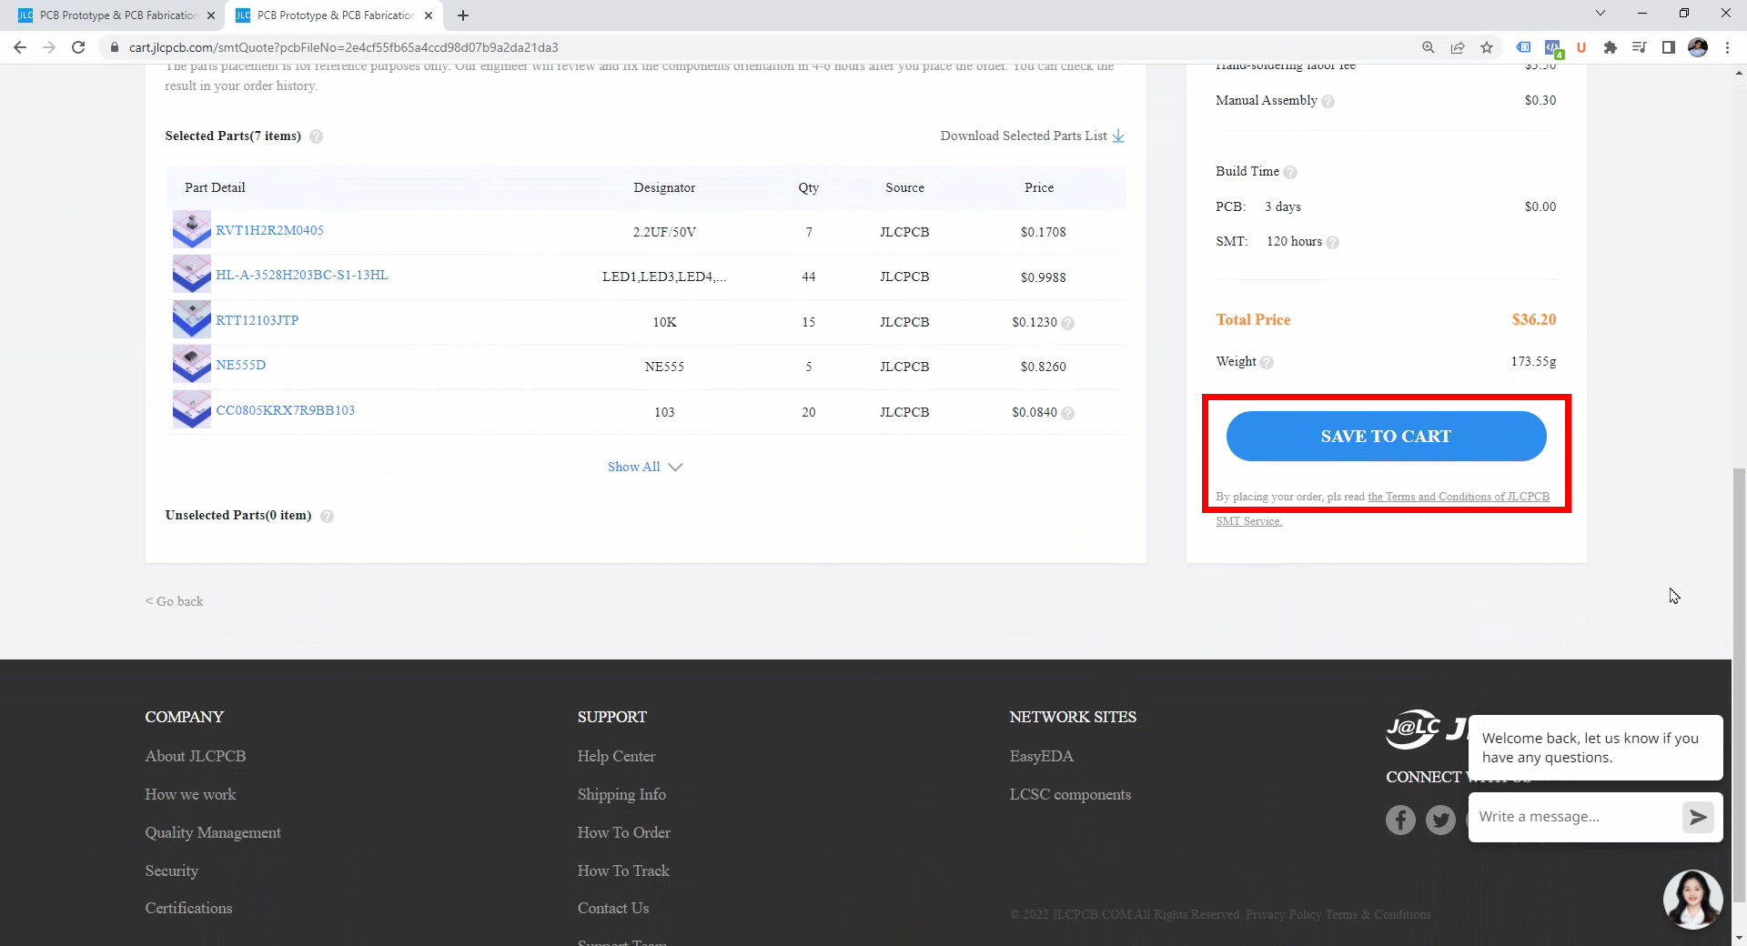Click chat Write a message field
The height and width of the screenshot is (946, 1747).
coord(1576,817)
